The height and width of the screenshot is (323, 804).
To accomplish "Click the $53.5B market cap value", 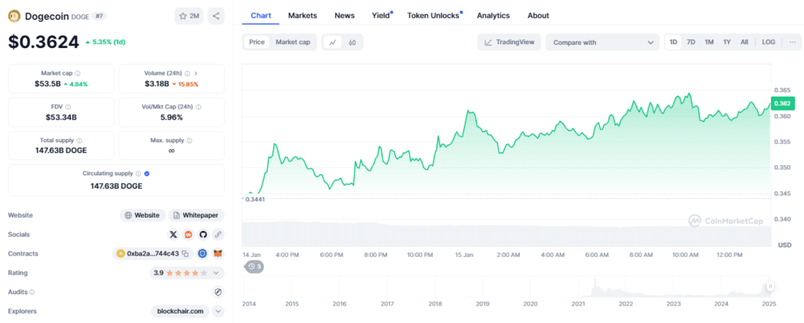I will click(48, 84).
